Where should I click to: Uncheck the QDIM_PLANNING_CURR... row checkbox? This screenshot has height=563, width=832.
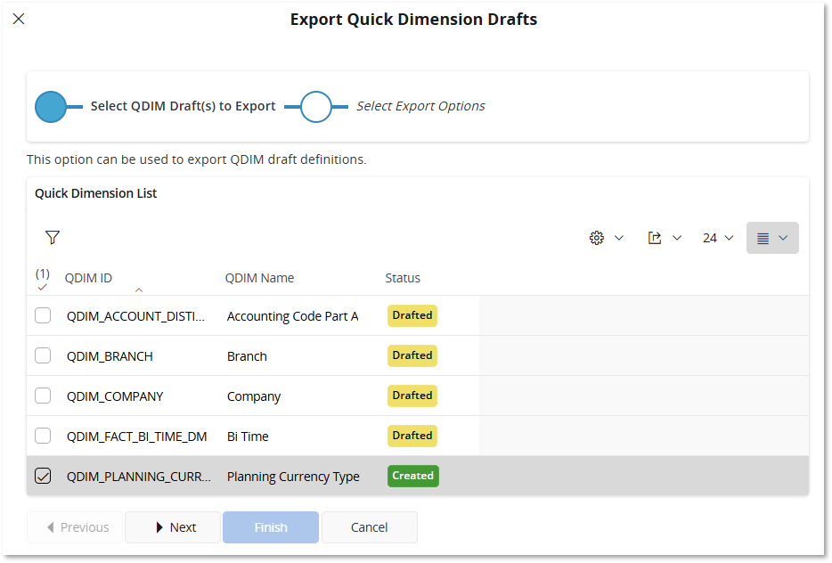43,476
